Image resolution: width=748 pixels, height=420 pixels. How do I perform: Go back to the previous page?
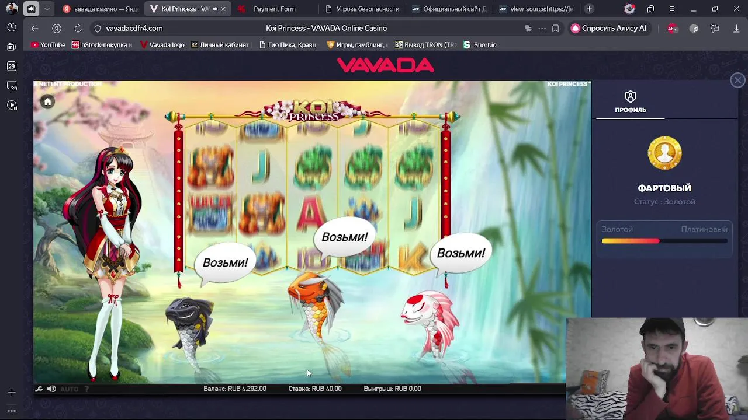(35, 28)
